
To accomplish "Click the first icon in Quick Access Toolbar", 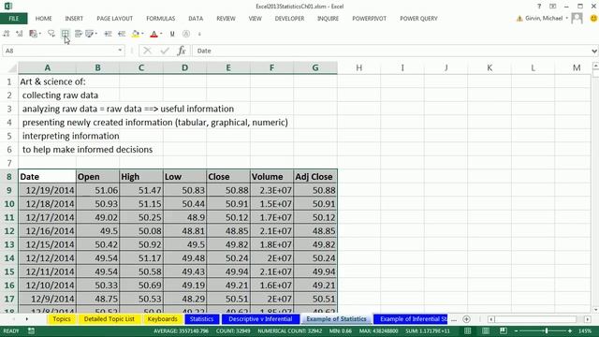I will click(x=7, y=34).
